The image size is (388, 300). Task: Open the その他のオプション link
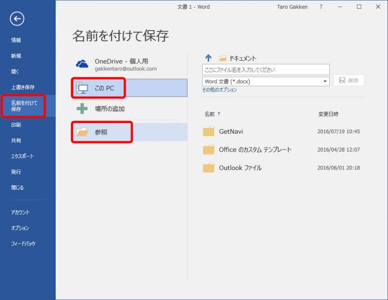click(220, 90)
